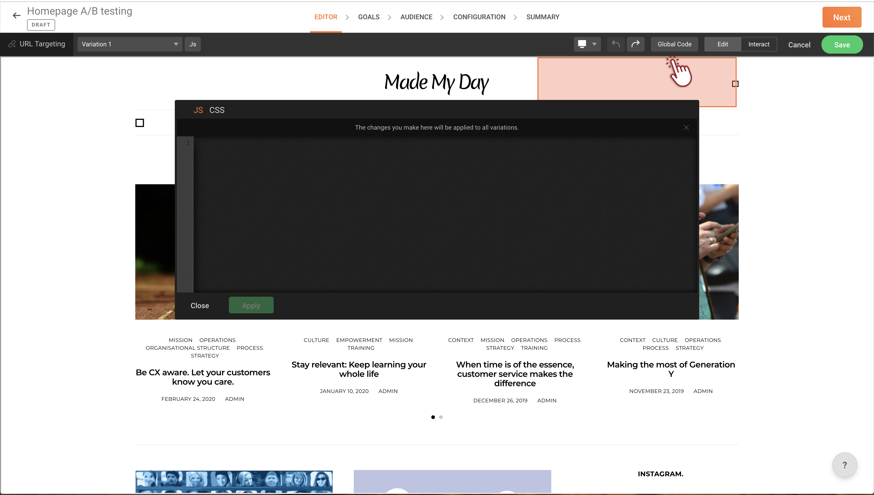Switch editor to Edit mode
Viewport: 874px width, 495px height.
pos(722,44)
